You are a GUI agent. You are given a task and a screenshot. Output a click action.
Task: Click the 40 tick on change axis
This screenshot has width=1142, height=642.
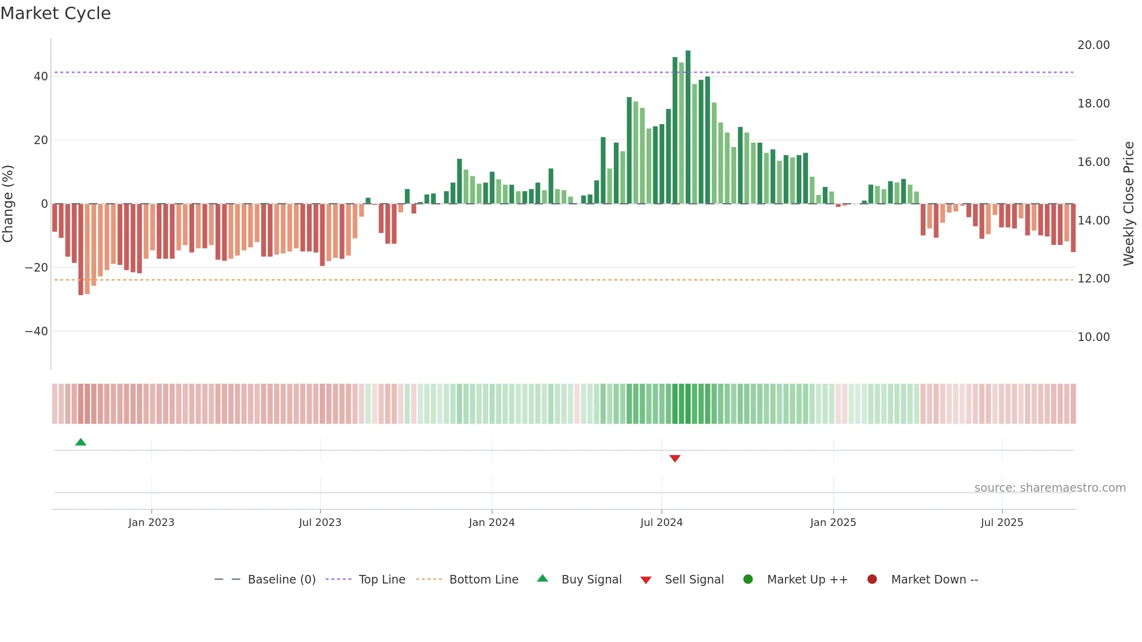point(41,77)
